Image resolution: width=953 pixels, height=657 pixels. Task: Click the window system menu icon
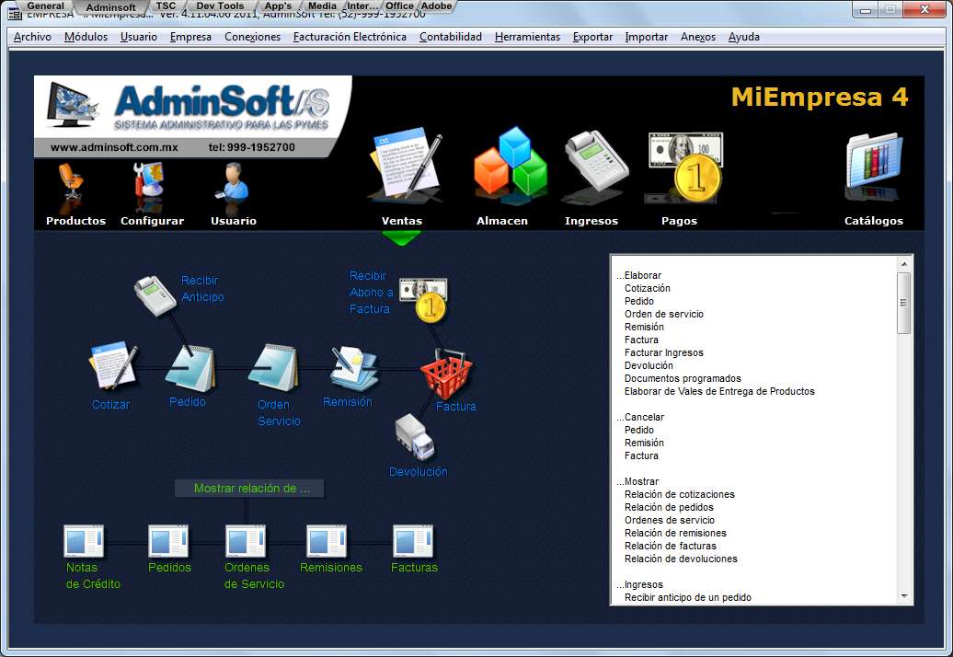click(15, 12)
